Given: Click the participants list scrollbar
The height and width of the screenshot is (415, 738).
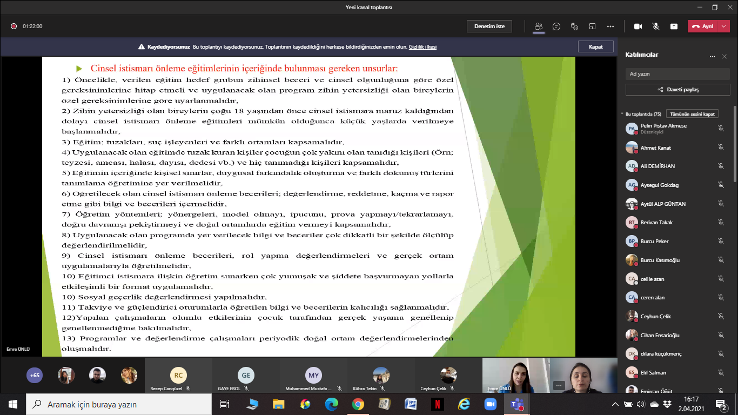Looking at the screenshot, I should click(x=735, y=144).
